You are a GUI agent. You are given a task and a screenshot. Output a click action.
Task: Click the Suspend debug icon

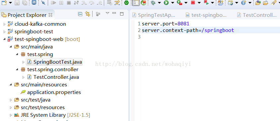(x=61, y=3)
